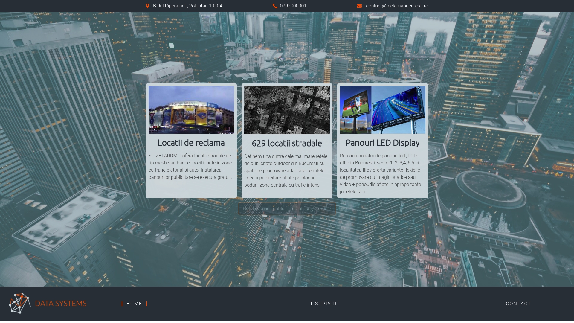Click the envelope email icon
Image resolution: width=574 pixels, height=323 pixels.
pos(359,6)
